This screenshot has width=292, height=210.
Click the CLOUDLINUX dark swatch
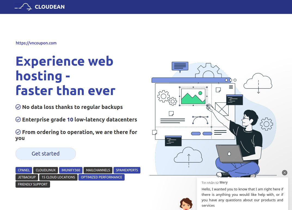coord(45,170)
